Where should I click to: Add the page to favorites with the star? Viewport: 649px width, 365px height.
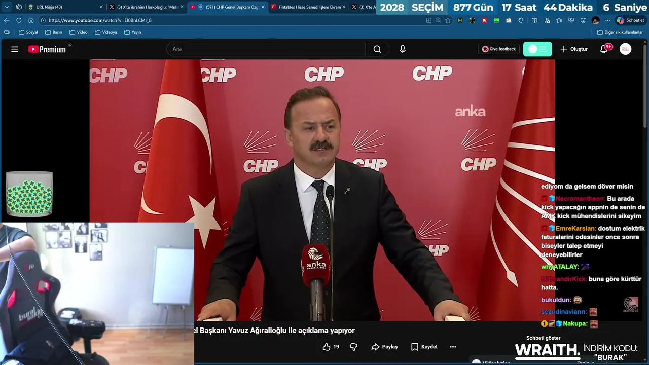(448, 20)
